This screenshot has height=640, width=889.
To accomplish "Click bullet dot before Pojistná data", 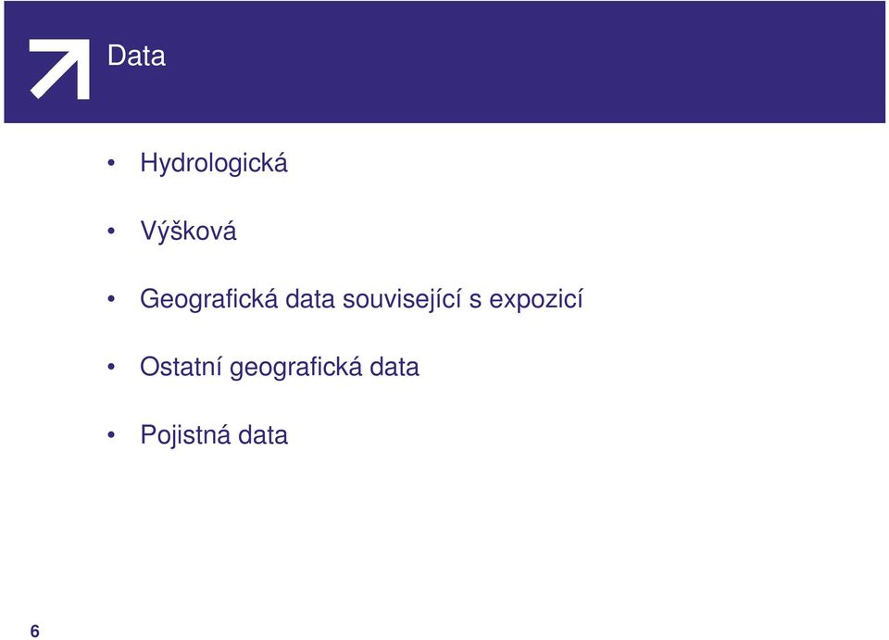I will (x=111, y=435).
